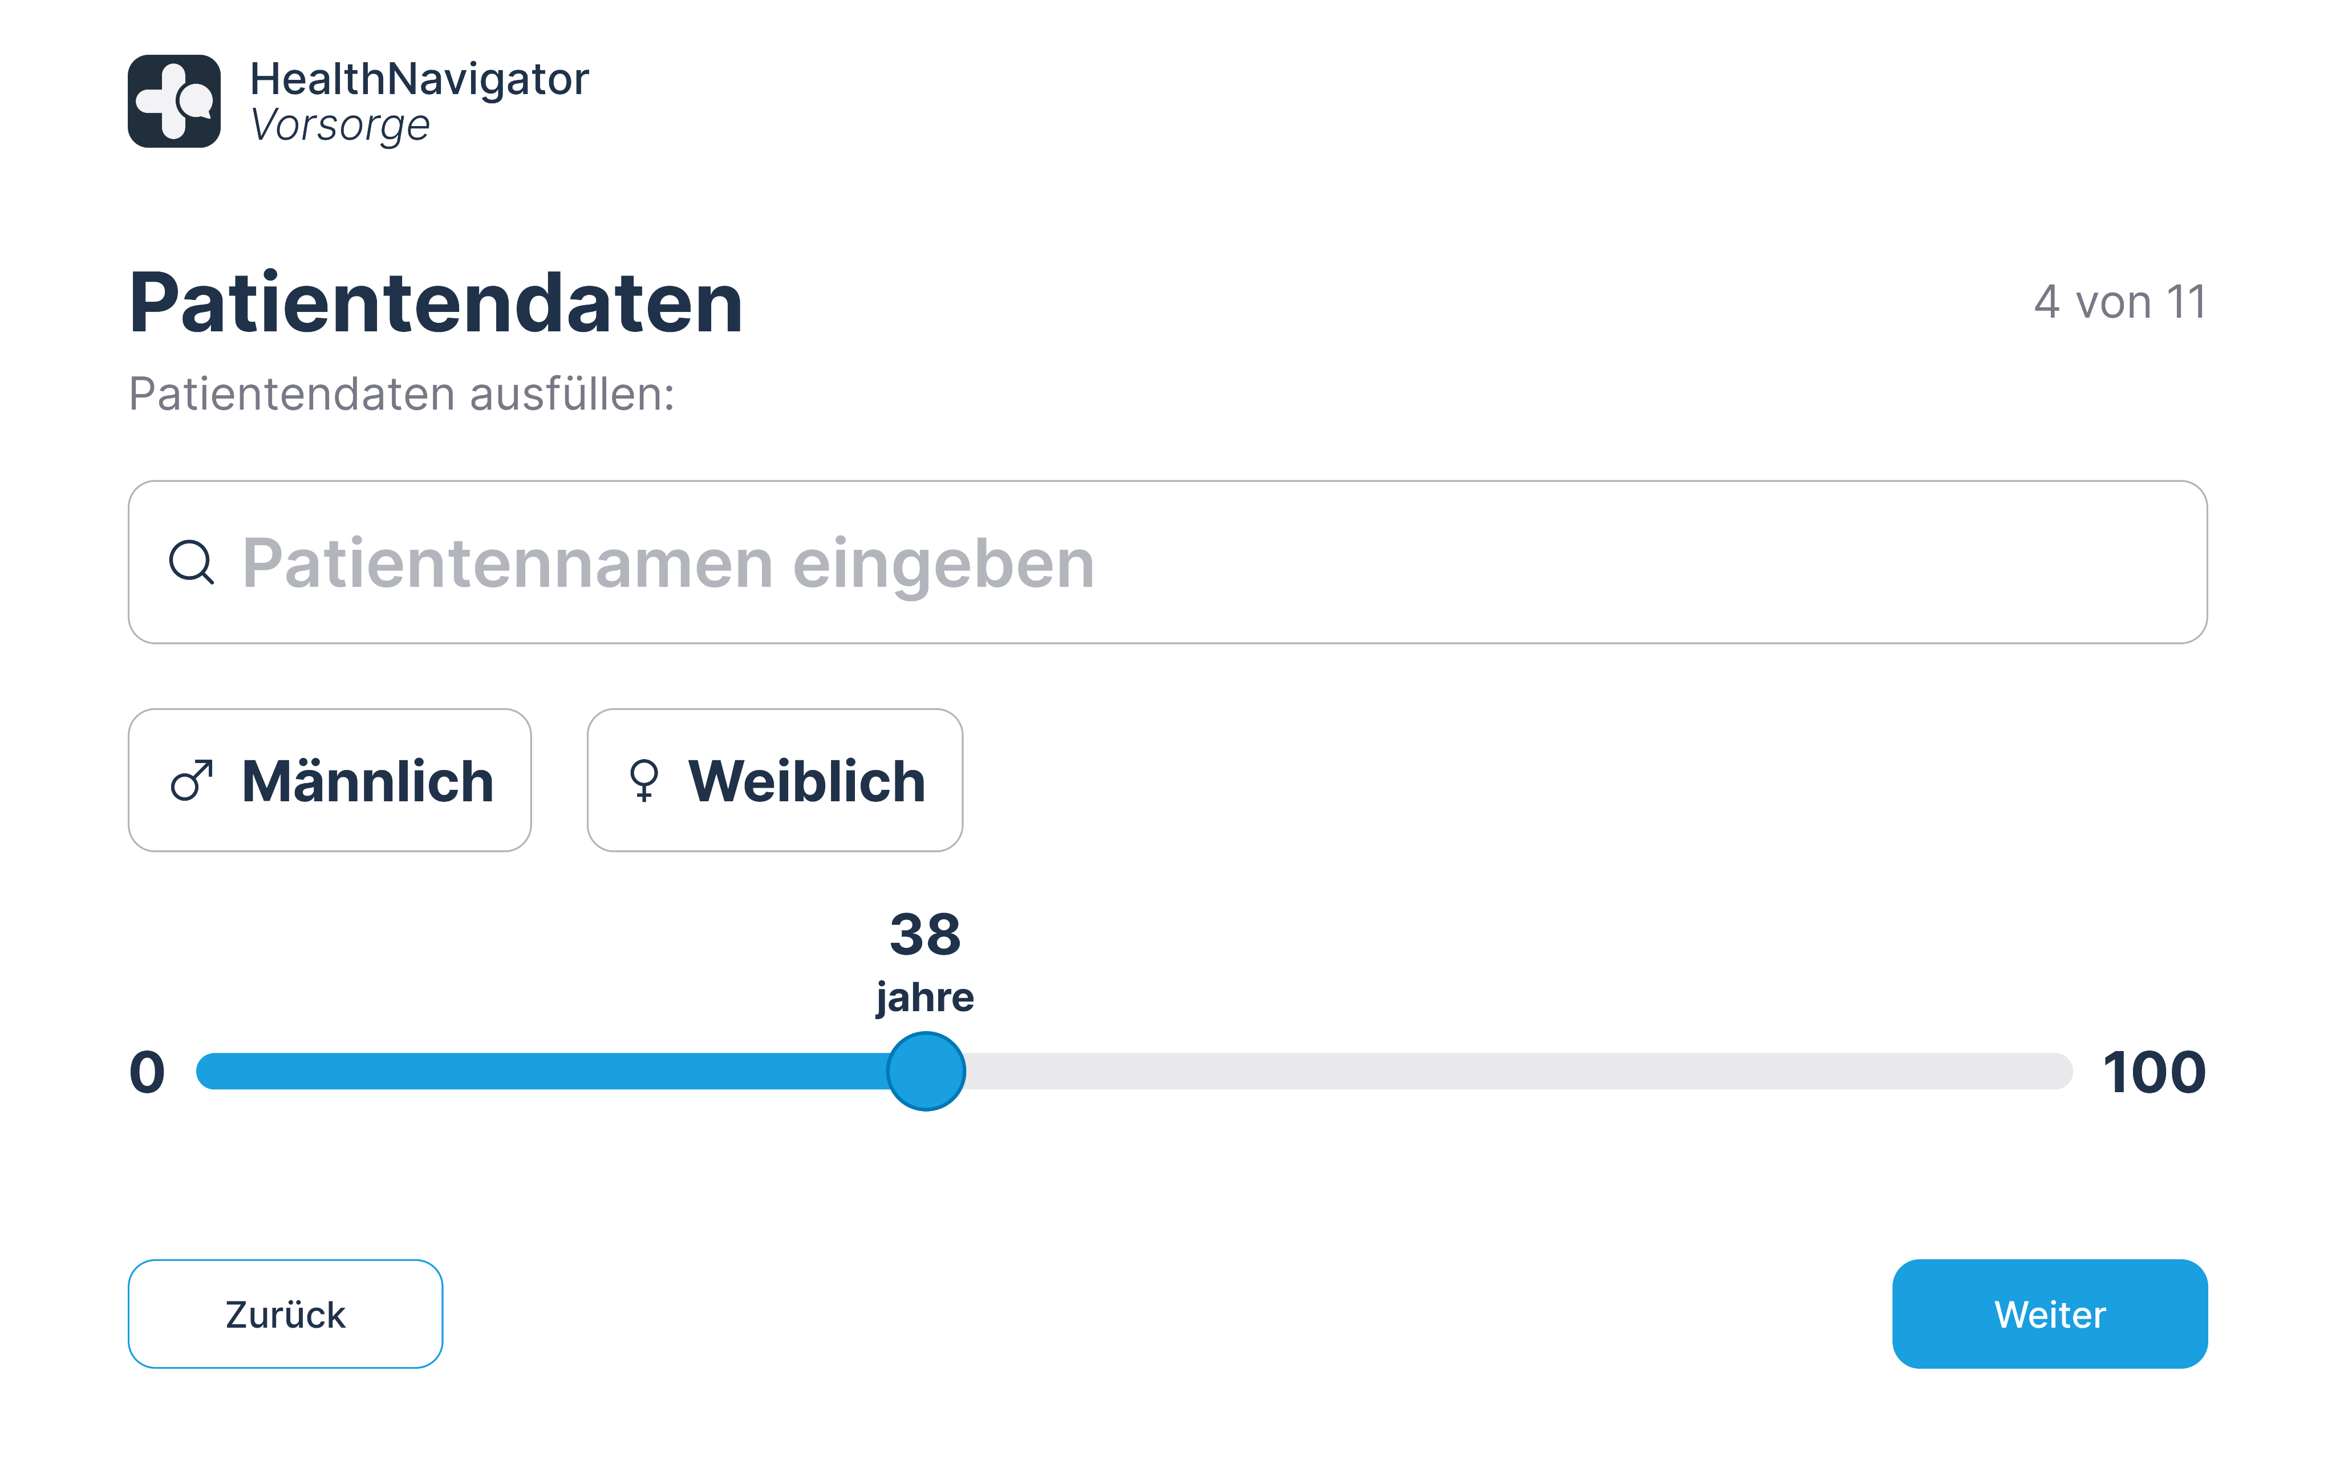Click the HealthNavigator Vorsorge brand text
2336x1460 pixels.
click(419, 102)
